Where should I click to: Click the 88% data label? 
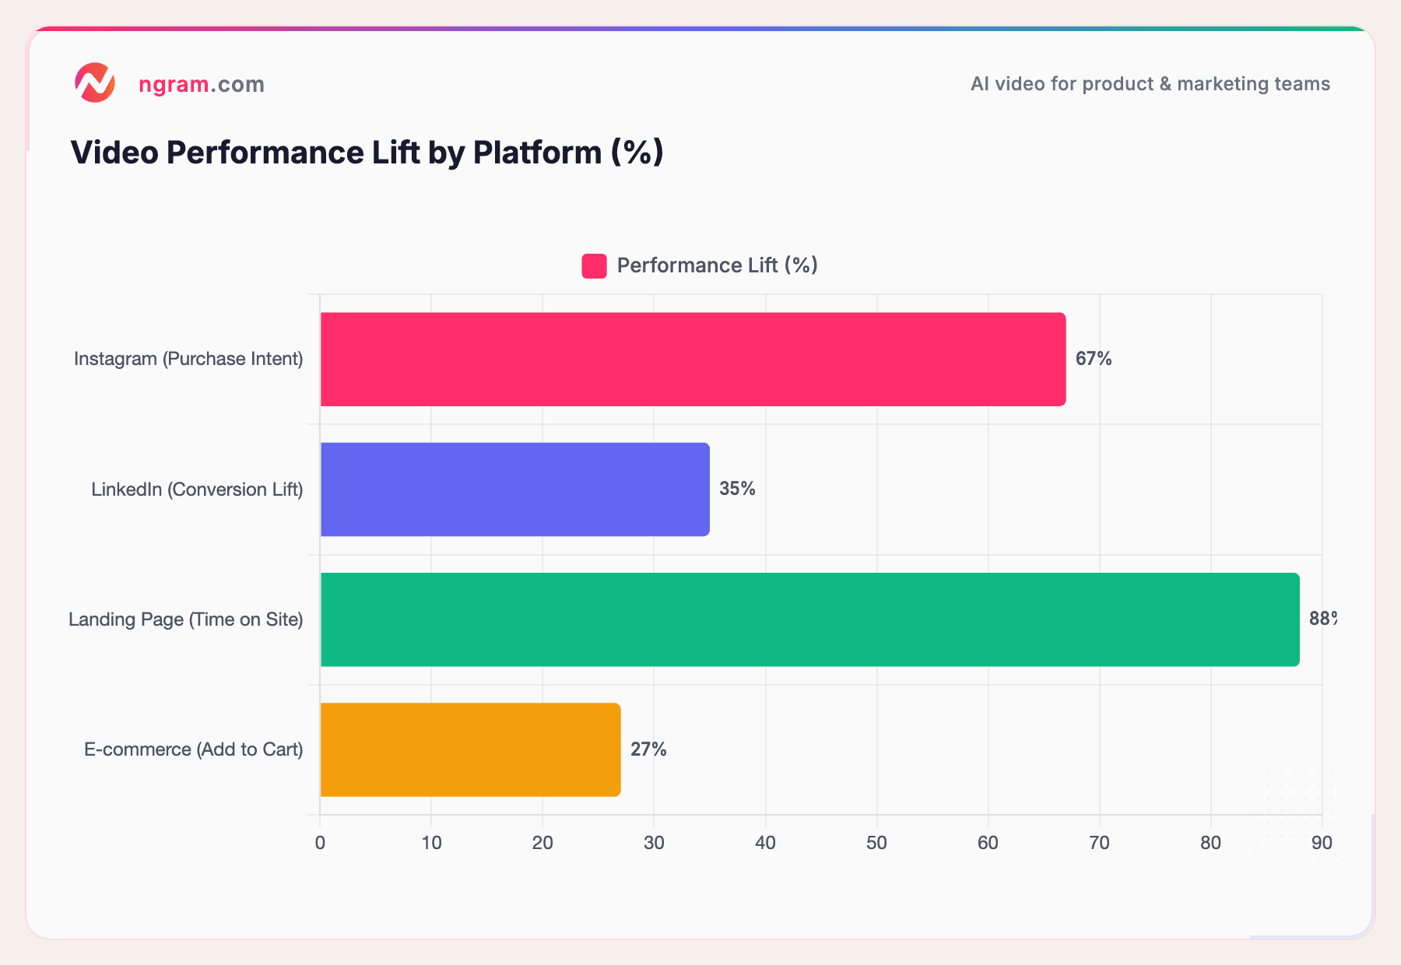pyautogui.click(x=1322, y=619)
